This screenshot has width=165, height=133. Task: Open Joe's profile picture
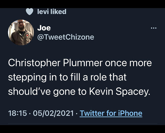tap(21, 32)
